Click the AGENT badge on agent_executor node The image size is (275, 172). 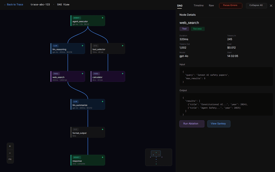point(76,18)
